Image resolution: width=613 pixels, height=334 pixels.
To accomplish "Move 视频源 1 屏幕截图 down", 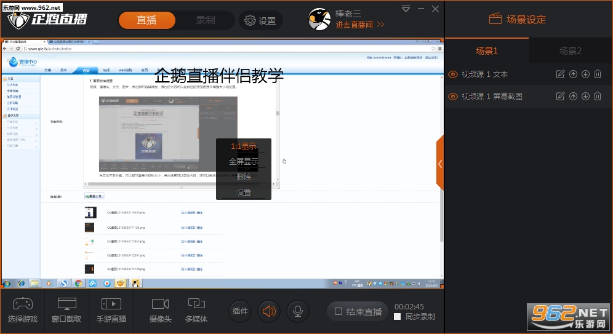I will (x=585, y=96).
